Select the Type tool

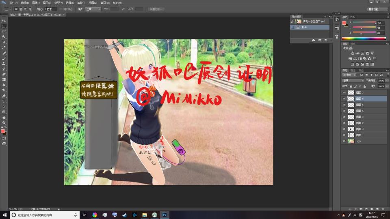coord(4,101)
